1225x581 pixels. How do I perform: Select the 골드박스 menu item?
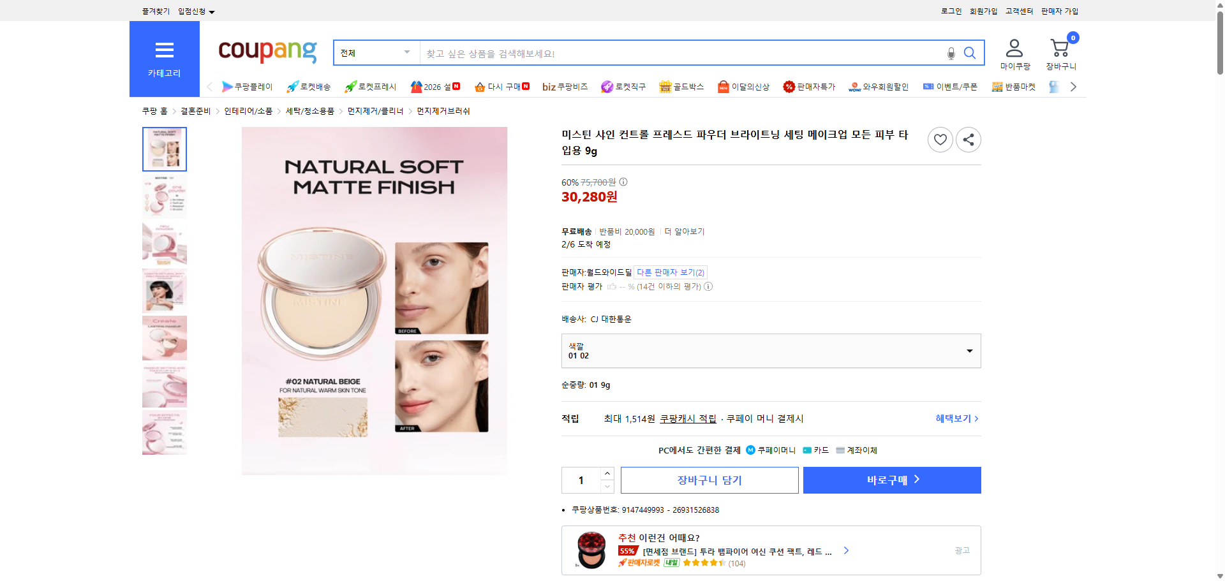click(x=681, y=86)
